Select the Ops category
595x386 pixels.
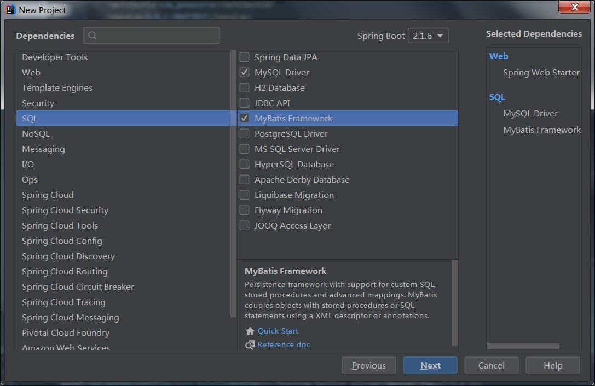coord(123,180)
